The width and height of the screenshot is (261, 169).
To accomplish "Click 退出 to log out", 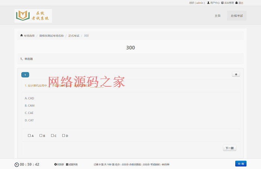I will point(239,3).
